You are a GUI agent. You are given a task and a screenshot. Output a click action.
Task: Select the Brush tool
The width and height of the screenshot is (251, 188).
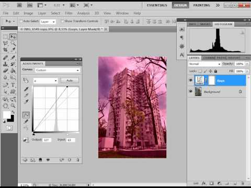(13, 57)
